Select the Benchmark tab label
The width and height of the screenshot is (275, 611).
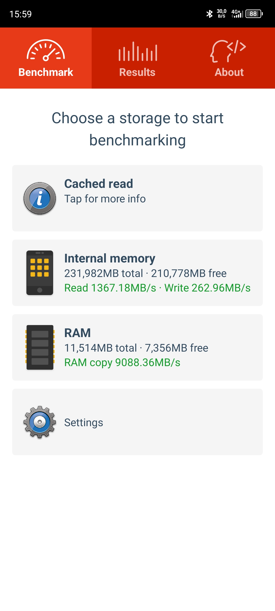46,72
